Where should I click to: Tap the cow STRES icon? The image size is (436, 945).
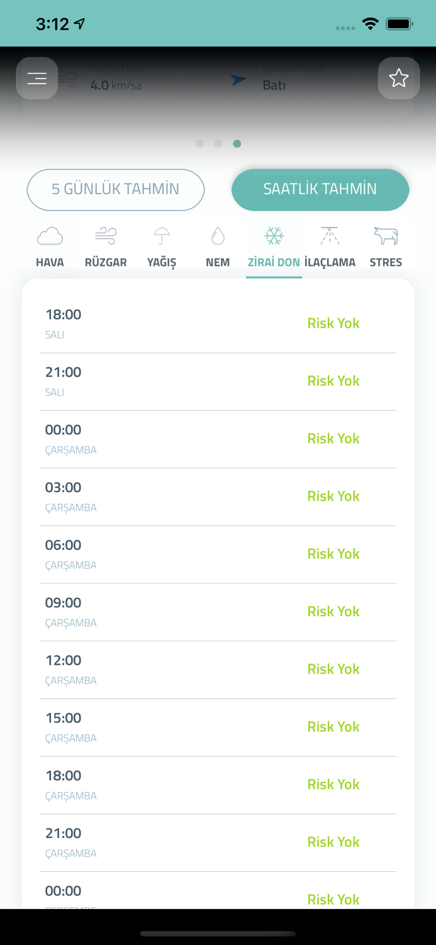pyautogui.click(x=386, y=235)
